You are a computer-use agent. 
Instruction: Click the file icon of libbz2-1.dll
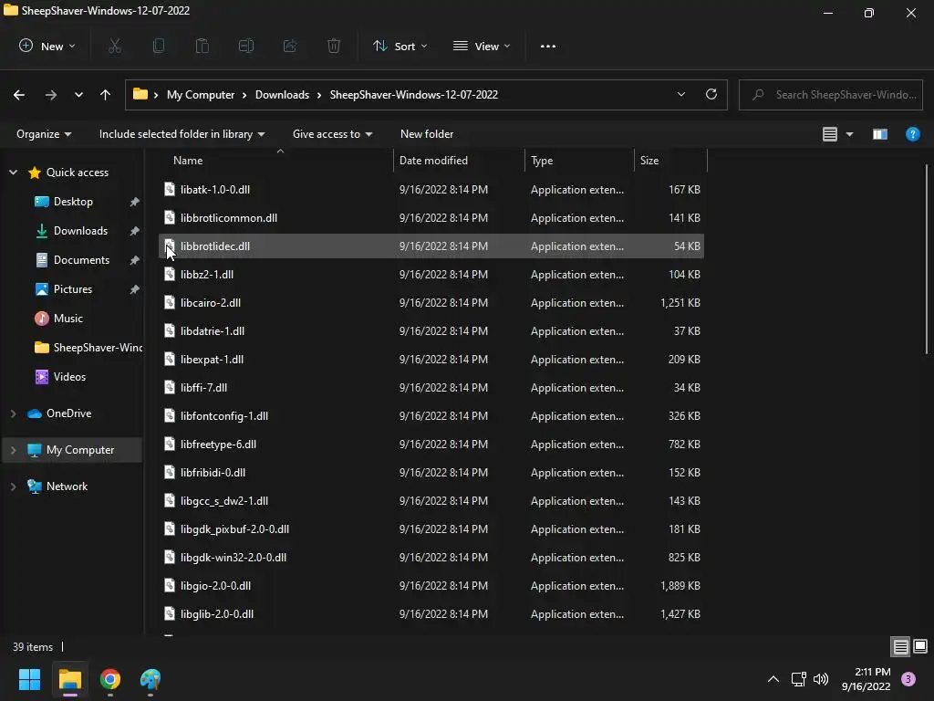click(170, 274)
